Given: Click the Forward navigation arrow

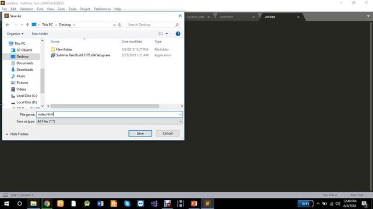Looking at the screenshot, I should coord(16,24).
